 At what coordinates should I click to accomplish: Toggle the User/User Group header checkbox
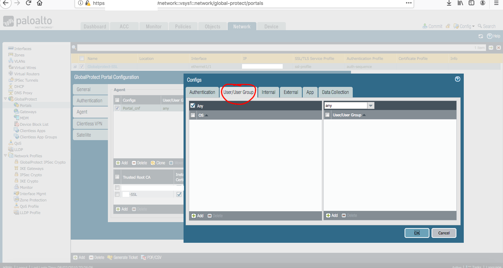pyautogui.click(x=328, y=115)
